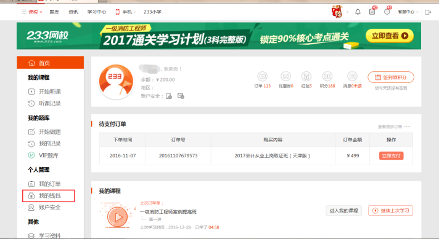439x239 pixels.
Task: Click the logout icon in top bar
Action: point(428,12)
